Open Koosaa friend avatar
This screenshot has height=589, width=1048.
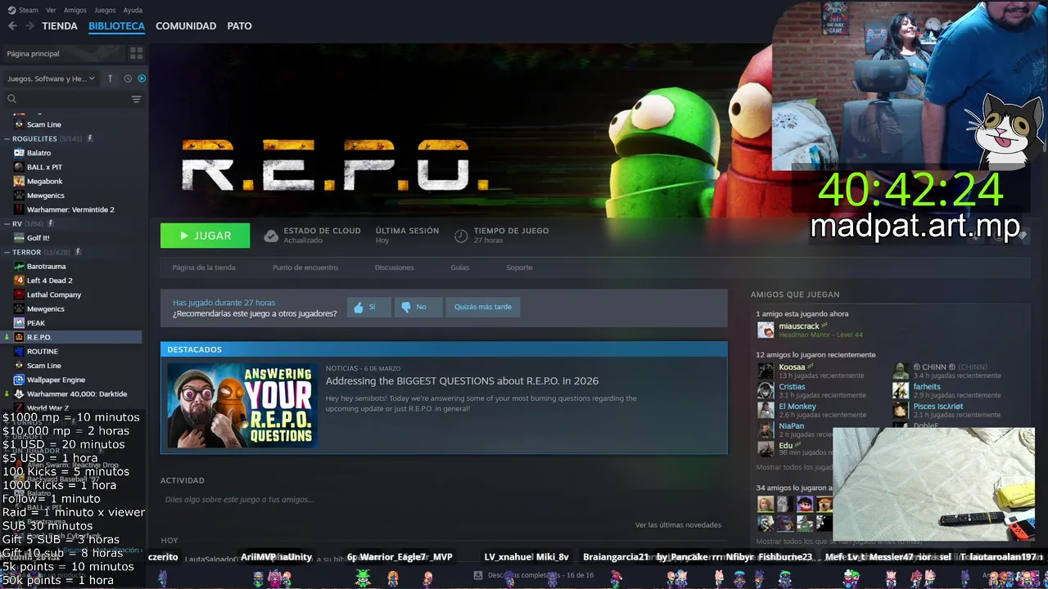click(766, 371)
